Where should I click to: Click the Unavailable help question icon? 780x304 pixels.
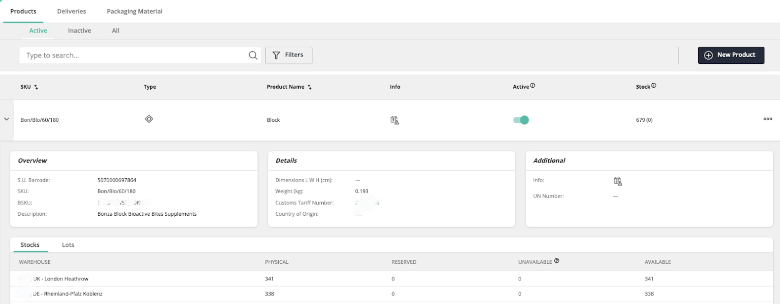[x=556, y=261]
